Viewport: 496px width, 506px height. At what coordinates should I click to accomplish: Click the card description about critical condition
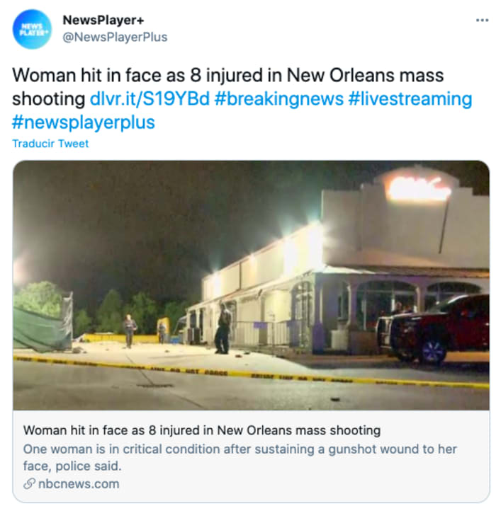pyautogui.click(x=240, y=458)
